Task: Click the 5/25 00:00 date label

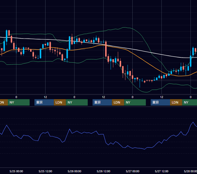Action: pos(16,171)
